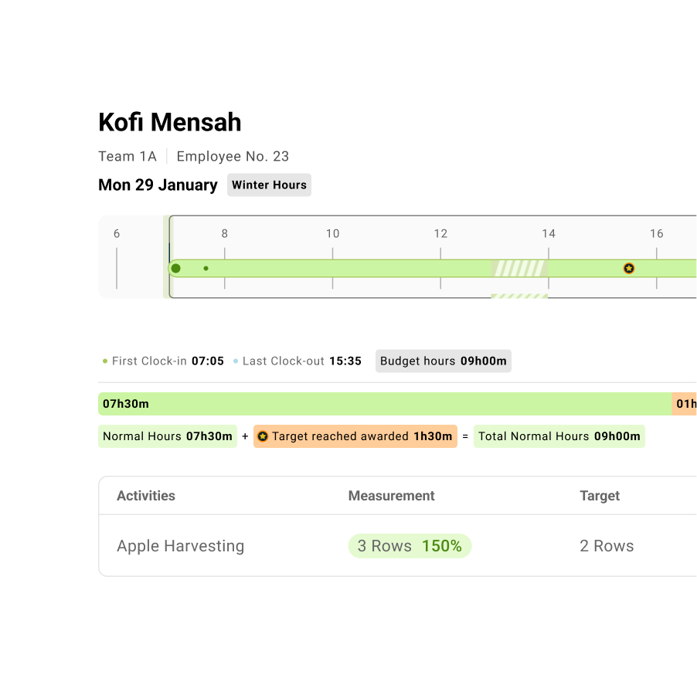Image resolution: width=697 pixels, height=695 pixels.
Task: Click the Measurement column header
Action: 391,496
